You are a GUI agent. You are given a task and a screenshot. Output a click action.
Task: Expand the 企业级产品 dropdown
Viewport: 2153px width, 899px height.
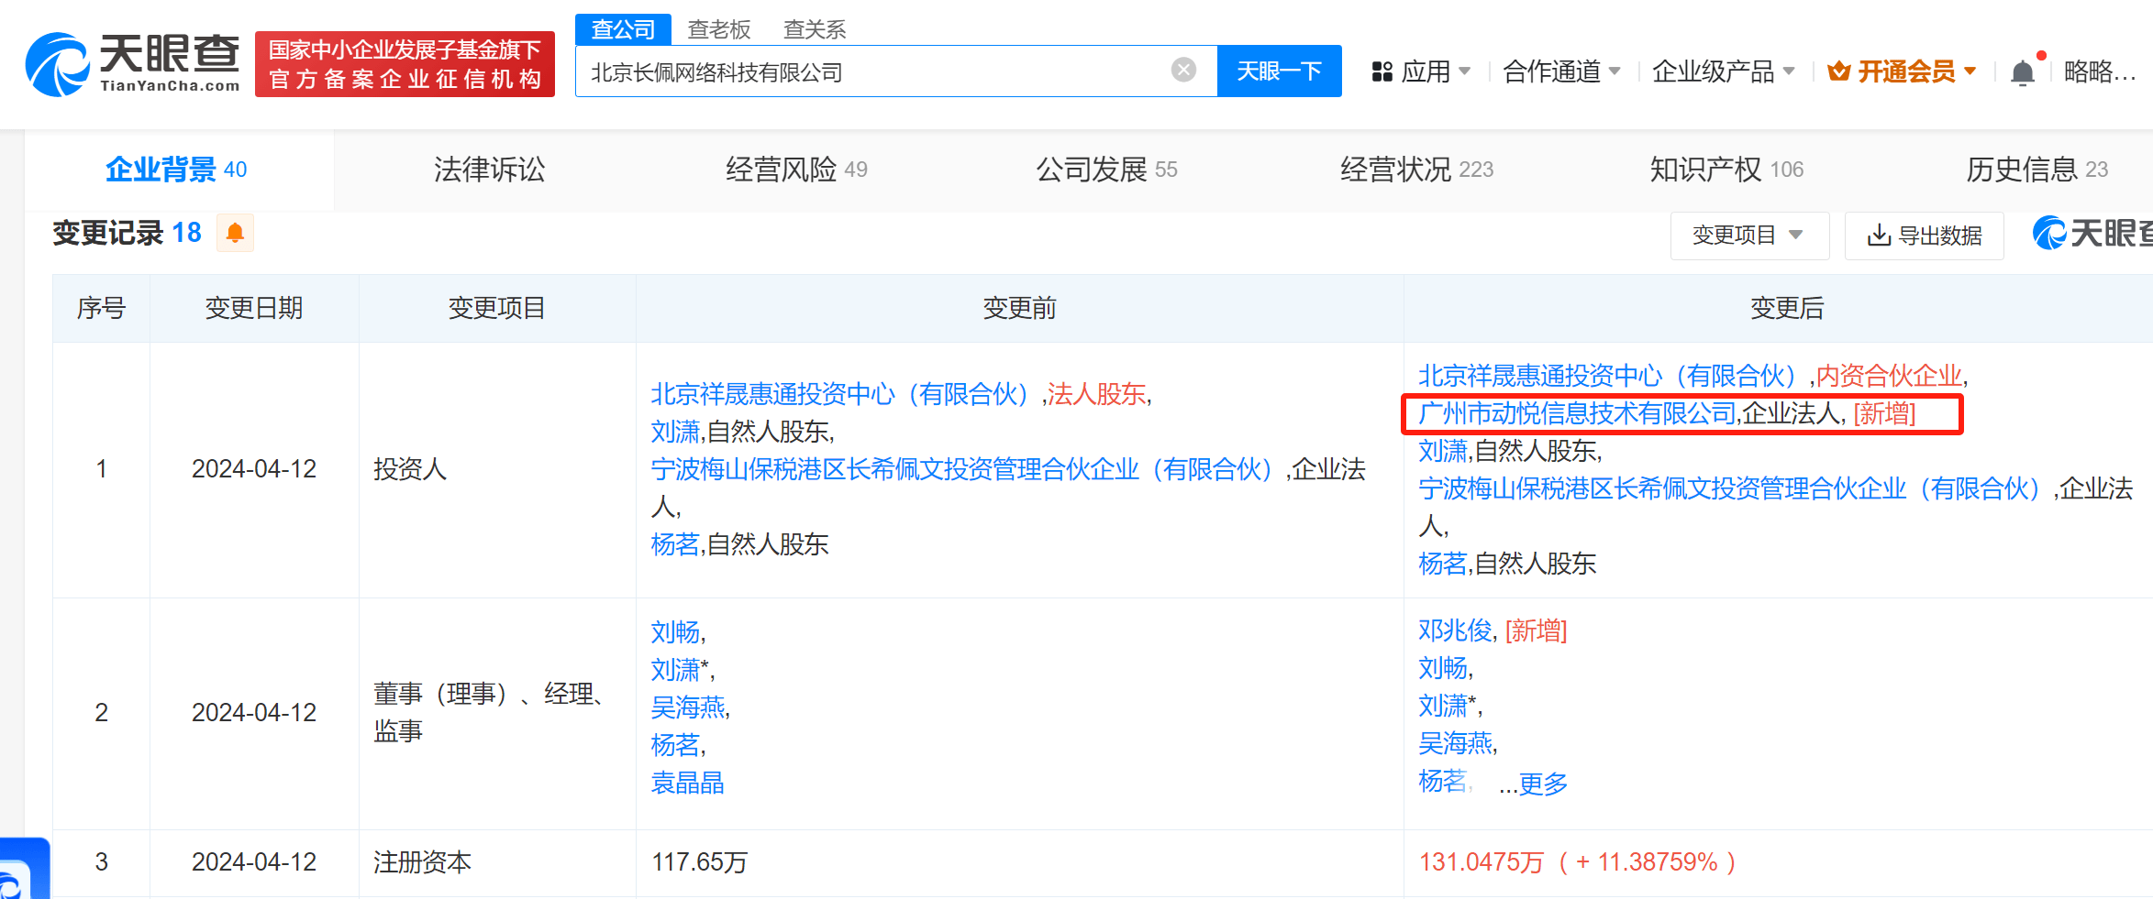tap(1723, 71)
